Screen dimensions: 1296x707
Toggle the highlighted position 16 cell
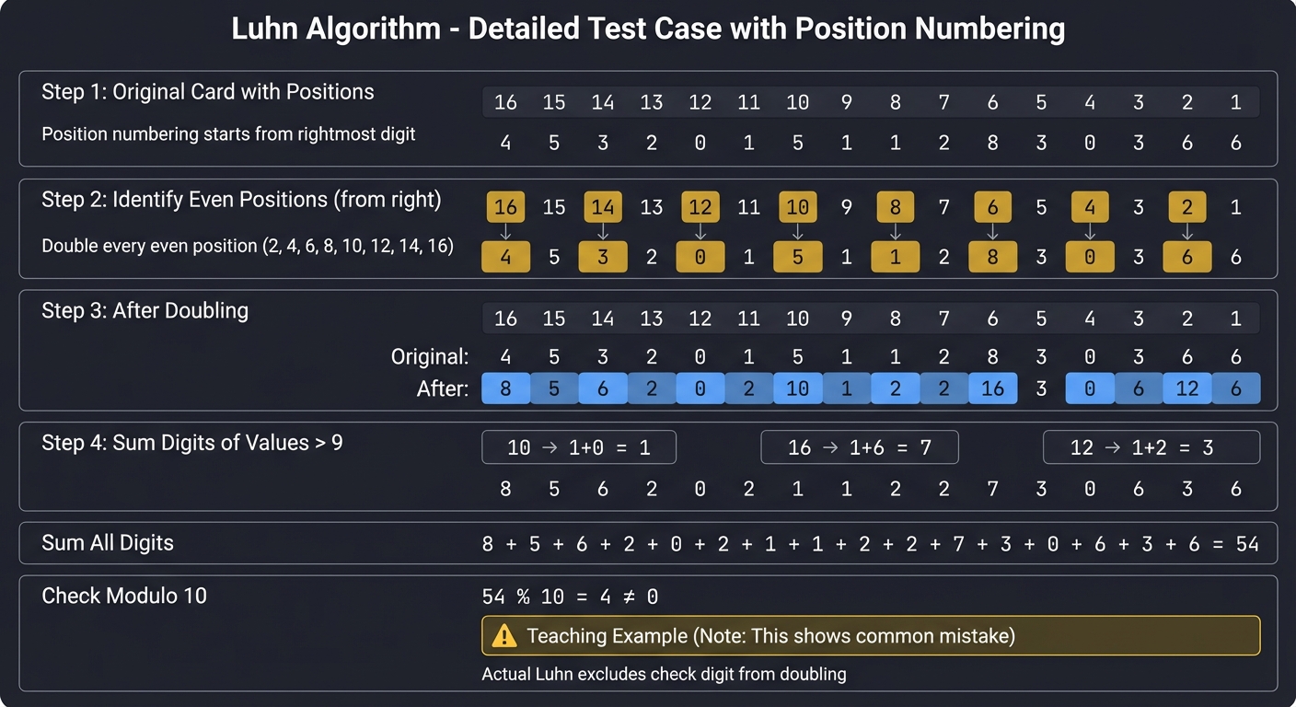pyautogui.click(x=505, y=206)
